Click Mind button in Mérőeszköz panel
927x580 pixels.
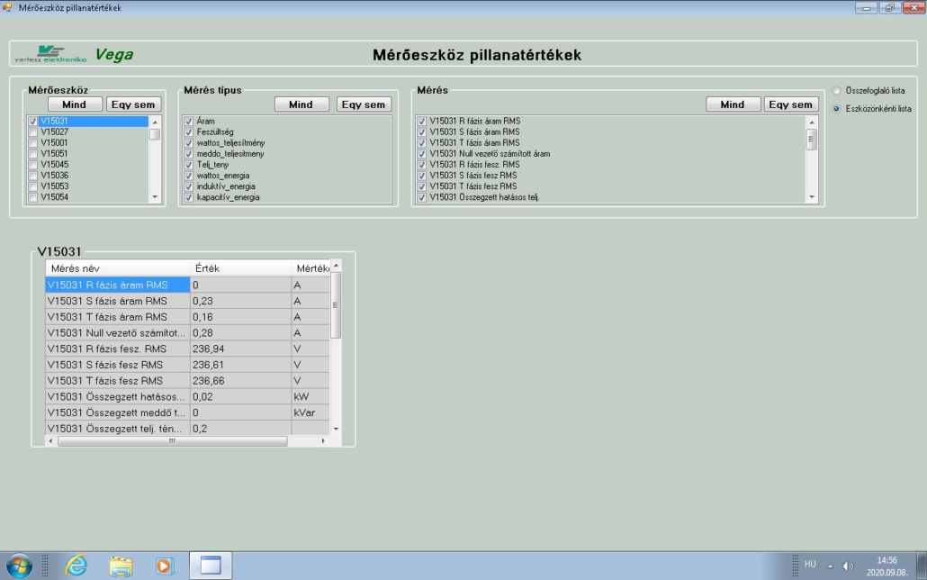(x=75, y=104)
